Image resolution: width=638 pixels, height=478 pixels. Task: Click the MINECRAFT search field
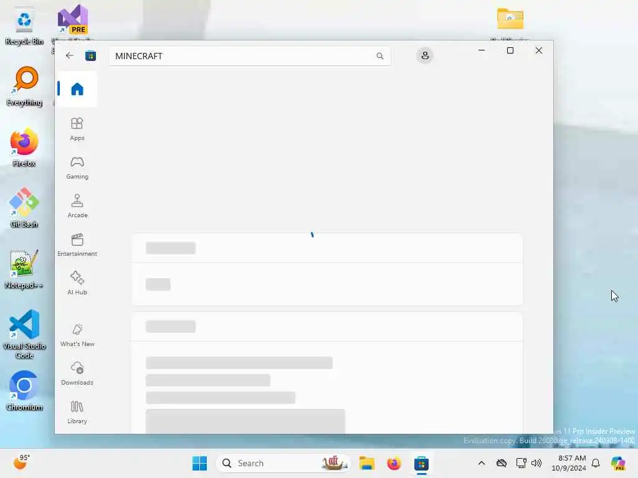[249, 56]
